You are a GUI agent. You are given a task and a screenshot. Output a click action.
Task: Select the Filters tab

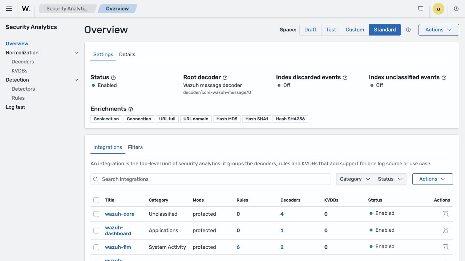[135, 148]
